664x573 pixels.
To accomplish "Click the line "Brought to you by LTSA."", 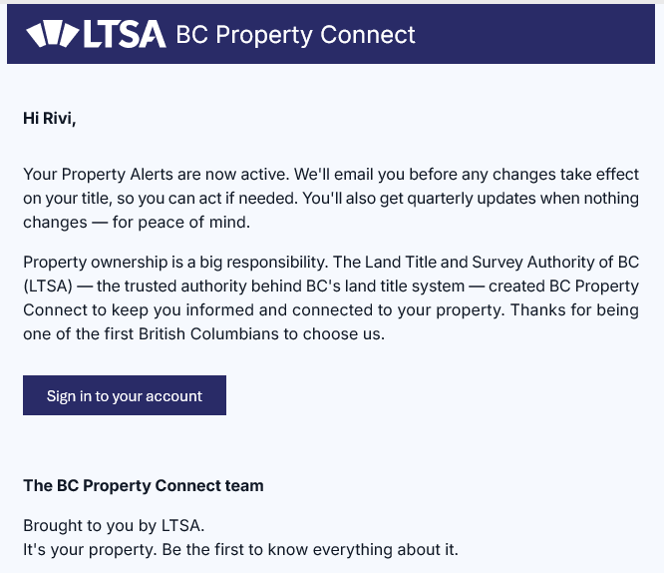I will [x=113, y=525].
